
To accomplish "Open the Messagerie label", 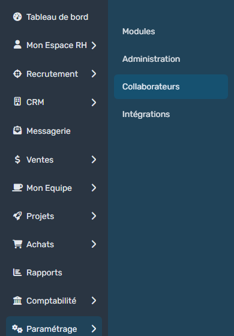I will tap(49, 131).
